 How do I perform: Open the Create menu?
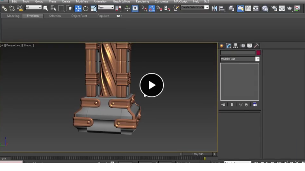(x=66, y=1)
